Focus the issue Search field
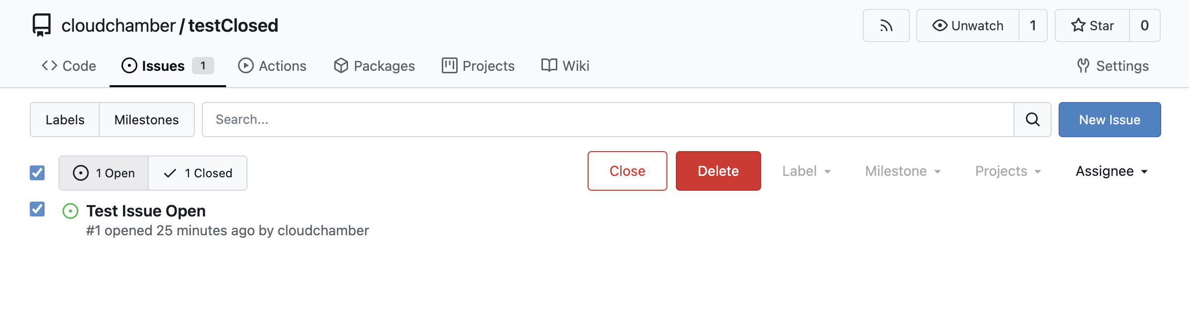The width and height of the screenshot is (1189, 316). (x=608, y=120)
